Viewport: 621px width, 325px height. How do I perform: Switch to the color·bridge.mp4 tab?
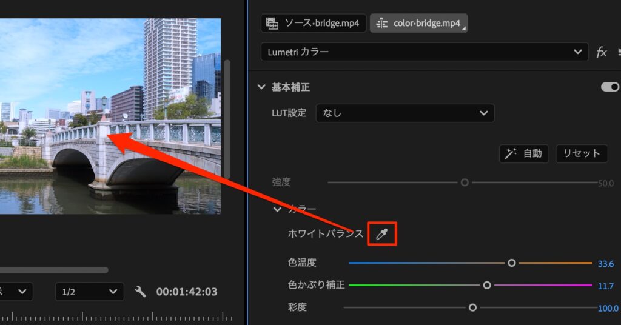(418, 24)
